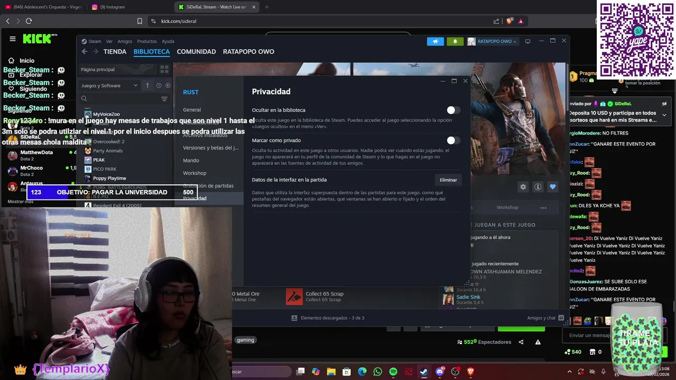Show hidden system tray icons
This screenshot has height=380, width=676.
(570, 372)
